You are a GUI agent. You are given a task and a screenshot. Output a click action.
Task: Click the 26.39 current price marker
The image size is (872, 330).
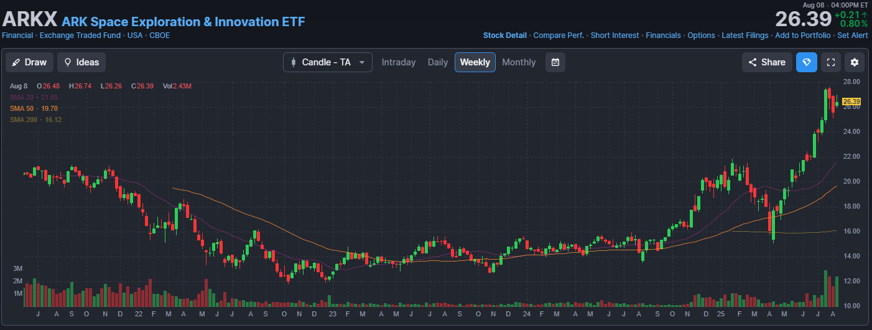(851, 102)
